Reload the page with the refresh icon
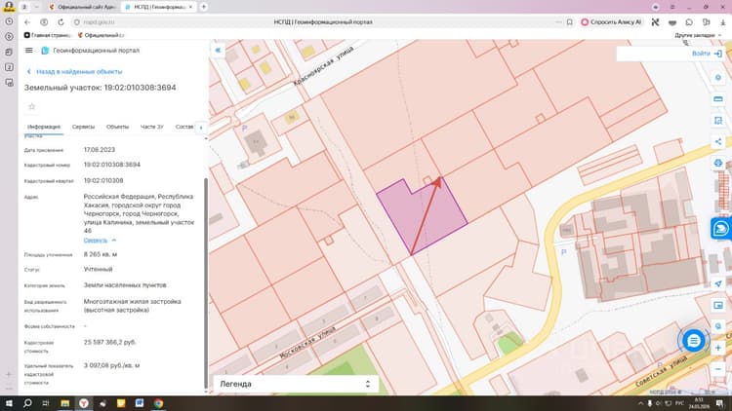Image resolution: width=732 pixels, height=411 pixels. tap(61, 21)
